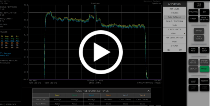This screenshot has width=210, height=106.
Task: Click Auto Ref Level button
Action: 174,17
